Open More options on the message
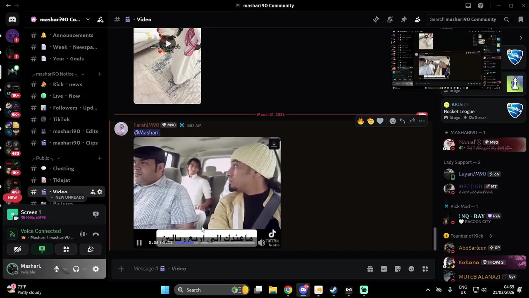This screenshot has width=529, height=298. (422, 121)
